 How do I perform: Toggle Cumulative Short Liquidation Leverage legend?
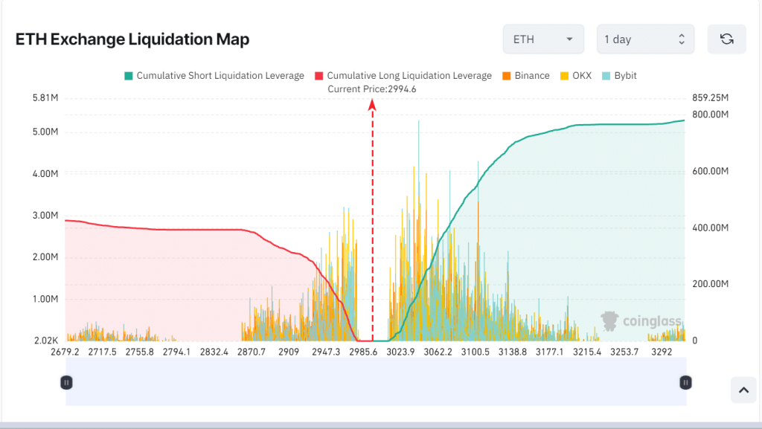[x=214, y=76]
